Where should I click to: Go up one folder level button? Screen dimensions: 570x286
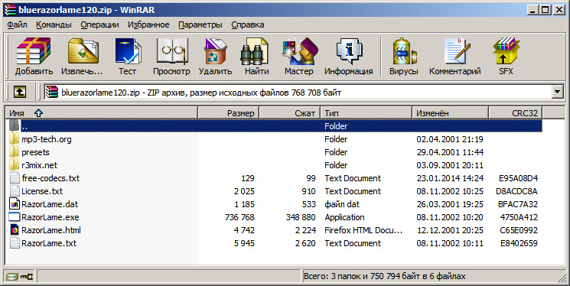pos(20,93)
